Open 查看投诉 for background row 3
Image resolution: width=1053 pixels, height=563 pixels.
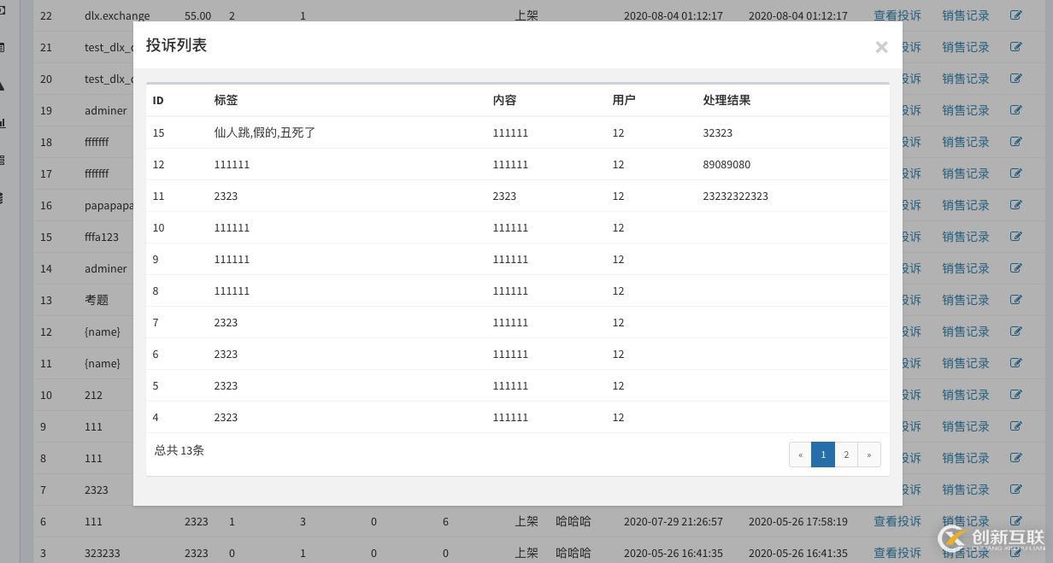click(897, 553)
